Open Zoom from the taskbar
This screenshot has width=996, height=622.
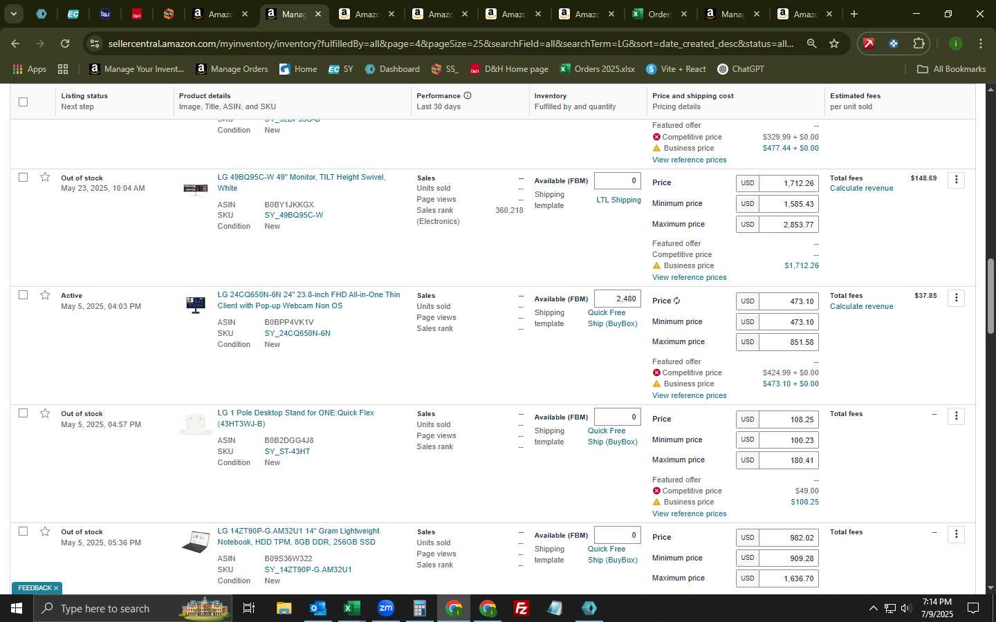coord(385,608)
